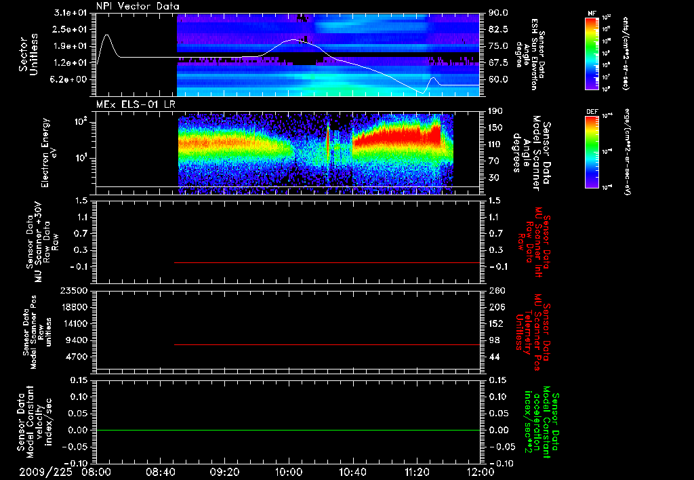Click the '1.9e+01' sector tick label
The width and height of the screenshot is (694, 480).
[x=70, y=46]
